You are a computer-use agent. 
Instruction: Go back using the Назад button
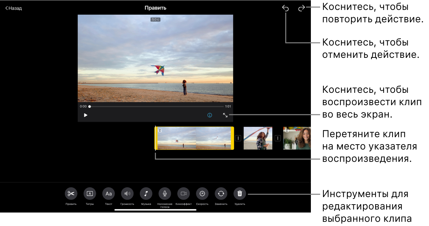pos(14,8)
